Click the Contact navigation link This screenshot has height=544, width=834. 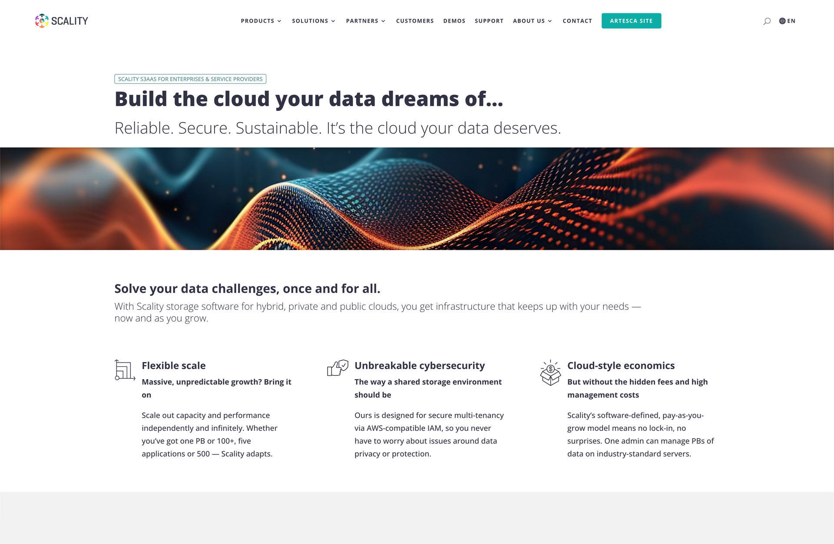(x=577, y=21)
